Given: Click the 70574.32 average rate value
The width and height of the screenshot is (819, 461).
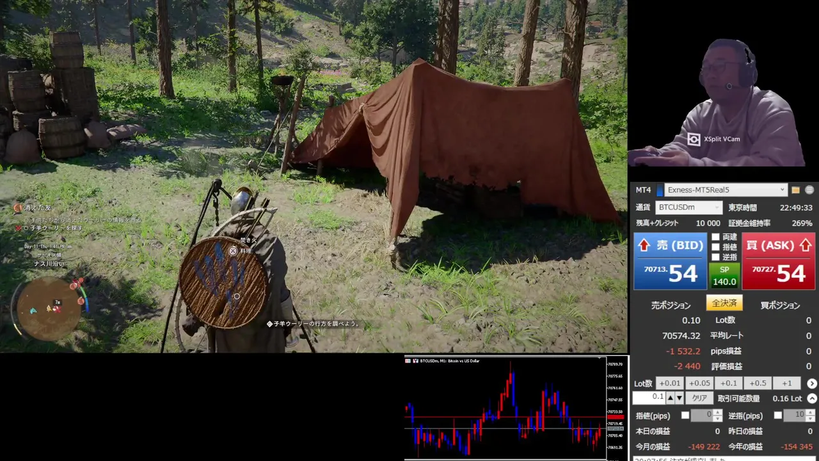Looking at the screenshot, I should pos(681,336).
